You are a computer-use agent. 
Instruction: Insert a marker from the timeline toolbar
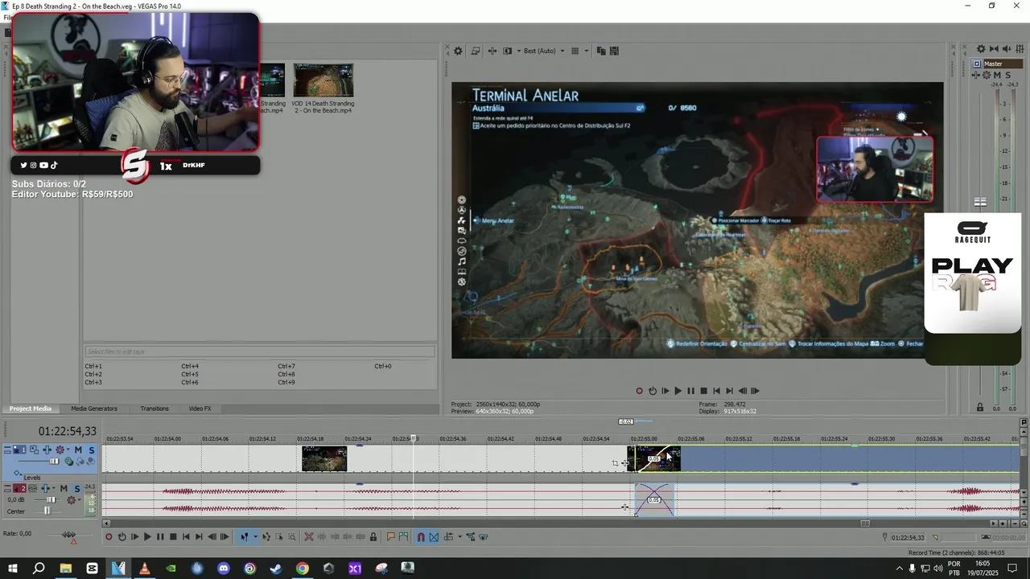390,536
